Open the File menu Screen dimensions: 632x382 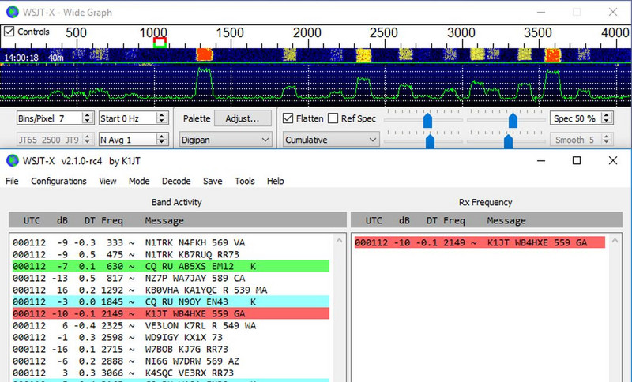coord(12,182)
